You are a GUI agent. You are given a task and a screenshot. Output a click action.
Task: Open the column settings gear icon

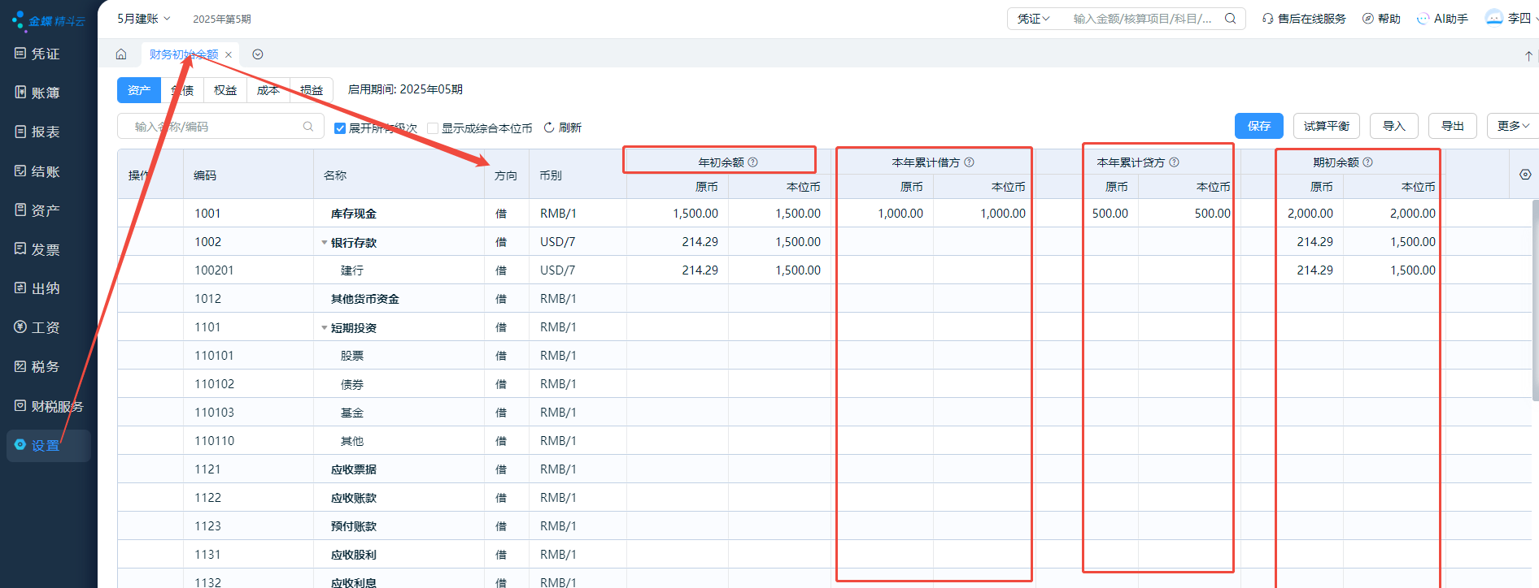click(x=1525, y=175)
